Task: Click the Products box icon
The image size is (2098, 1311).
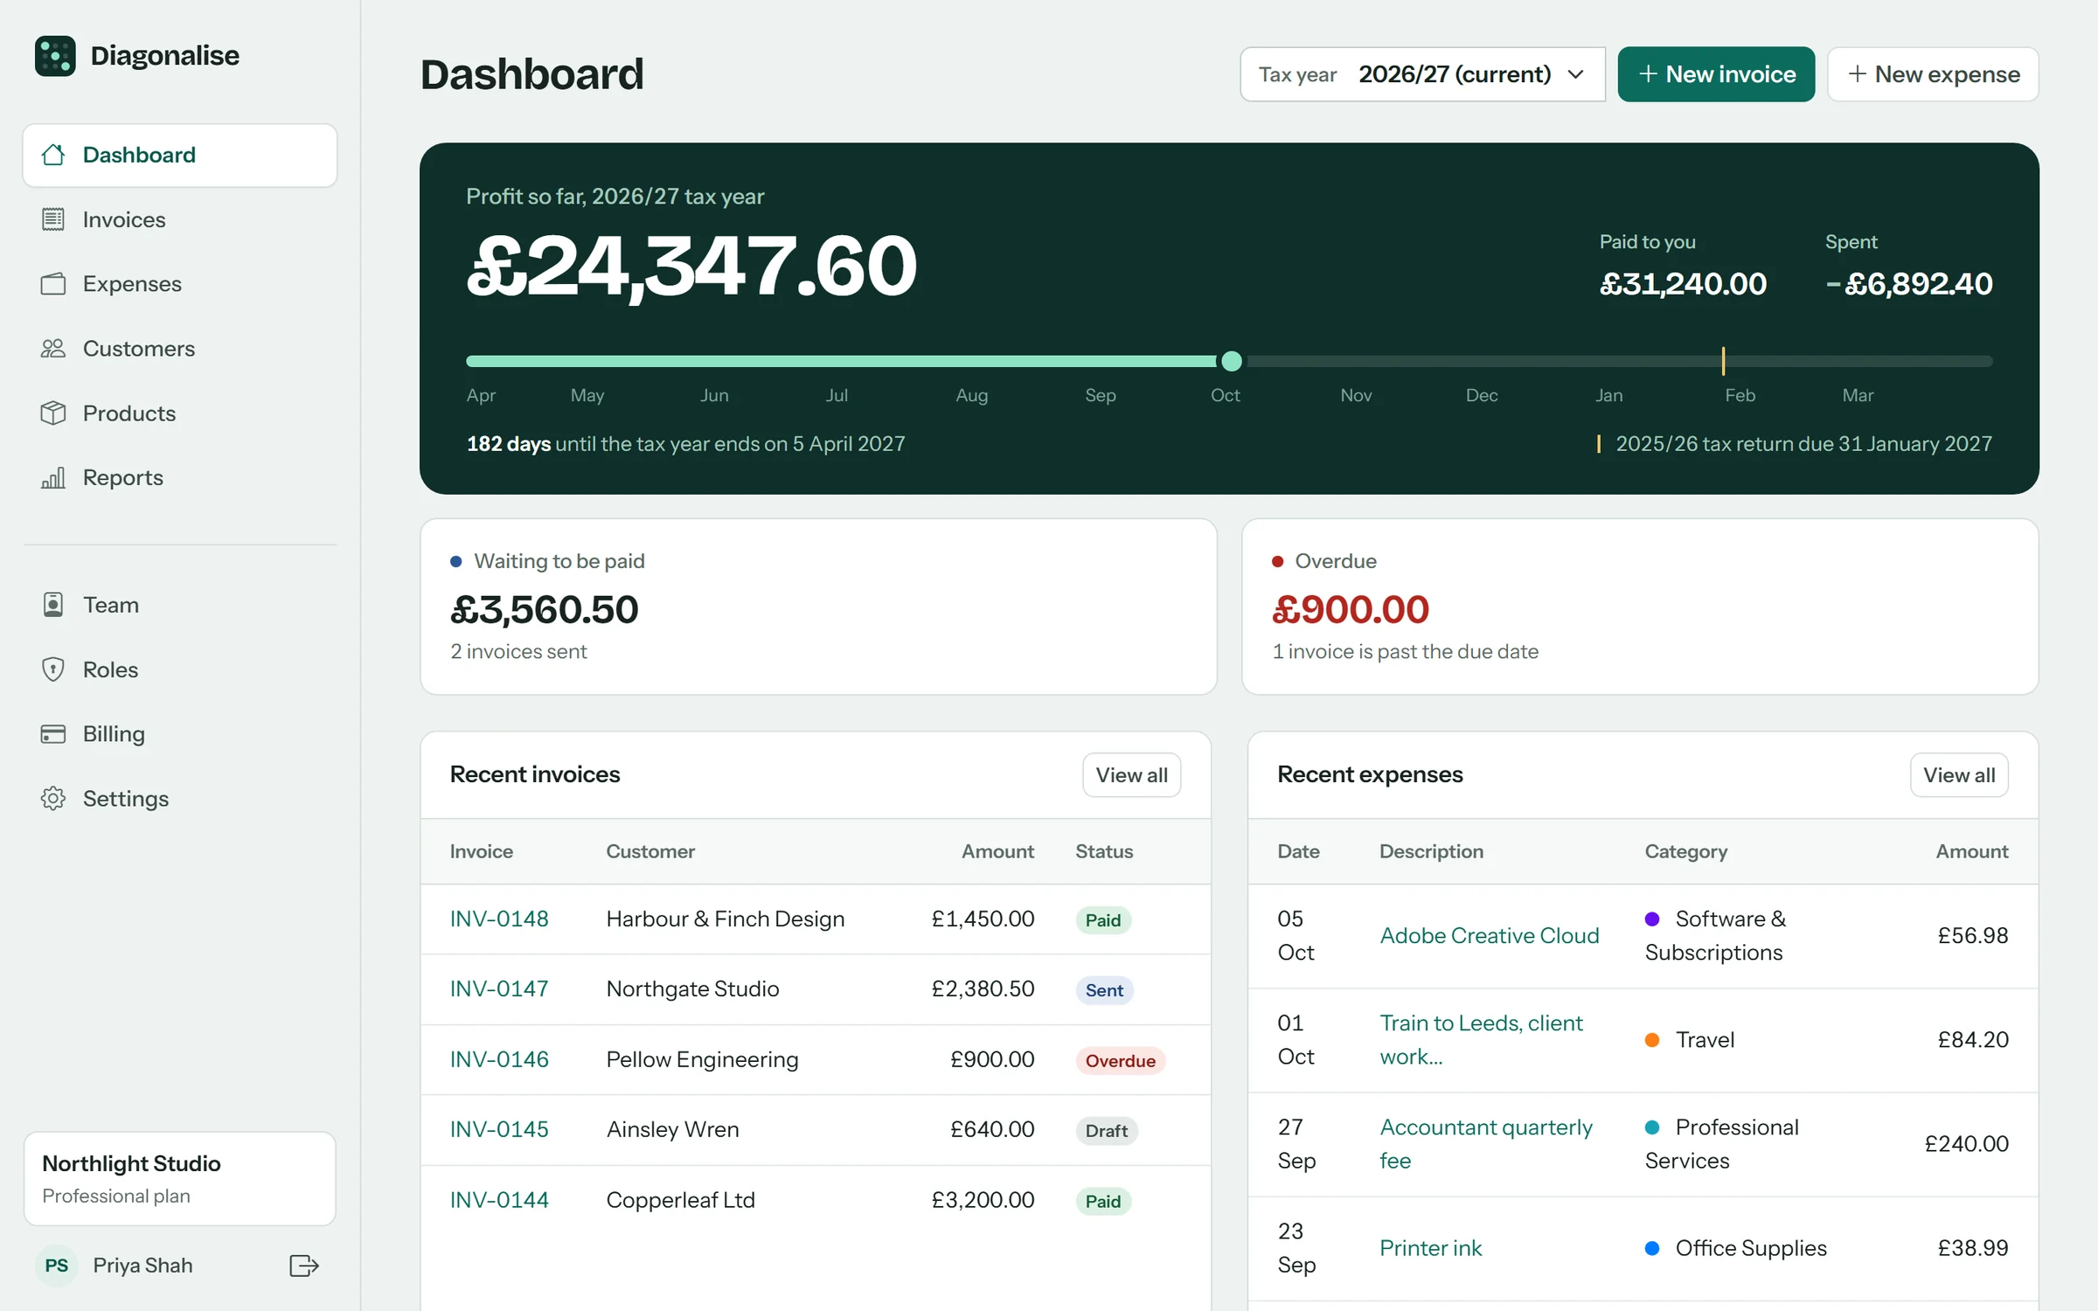Action: pyautogui.click(x=53, y=413)
